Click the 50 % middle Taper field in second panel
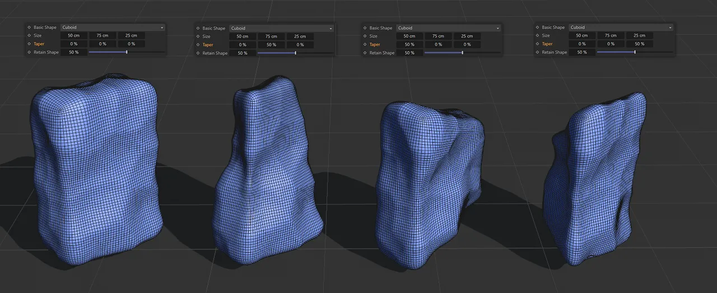 (x=271, y=45)
